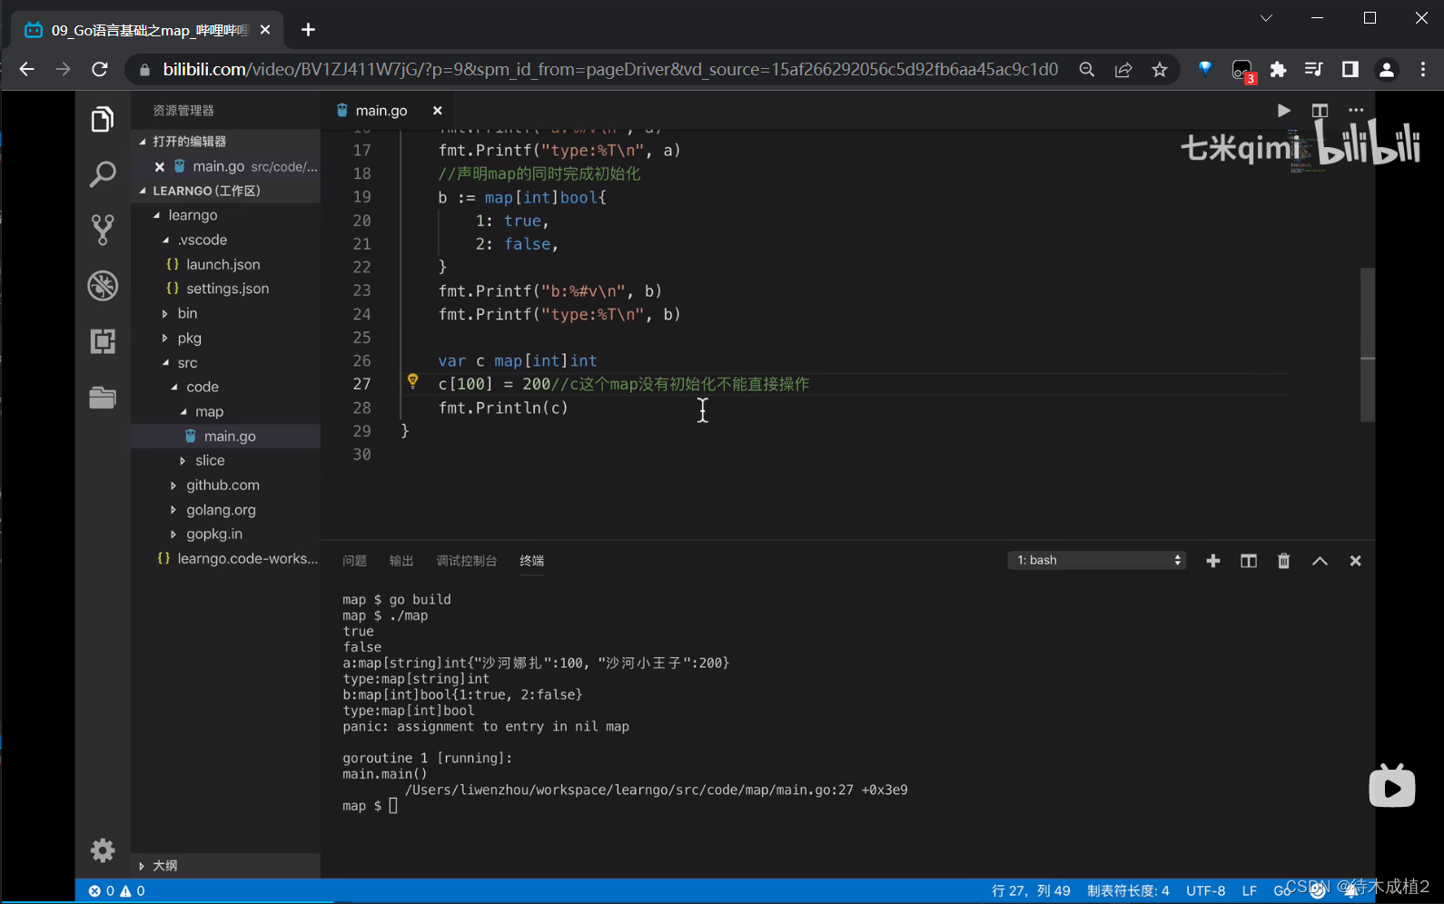
Task: Click the bilibili floating play icon
Action: point(1392,786)
